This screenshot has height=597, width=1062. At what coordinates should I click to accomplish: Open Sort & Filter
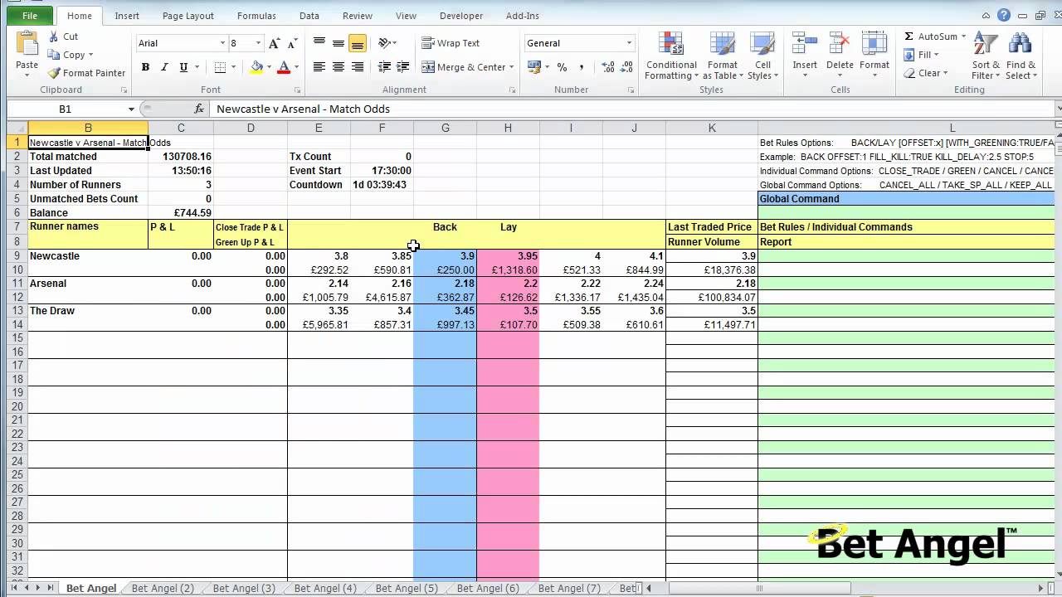pos(986,56)
